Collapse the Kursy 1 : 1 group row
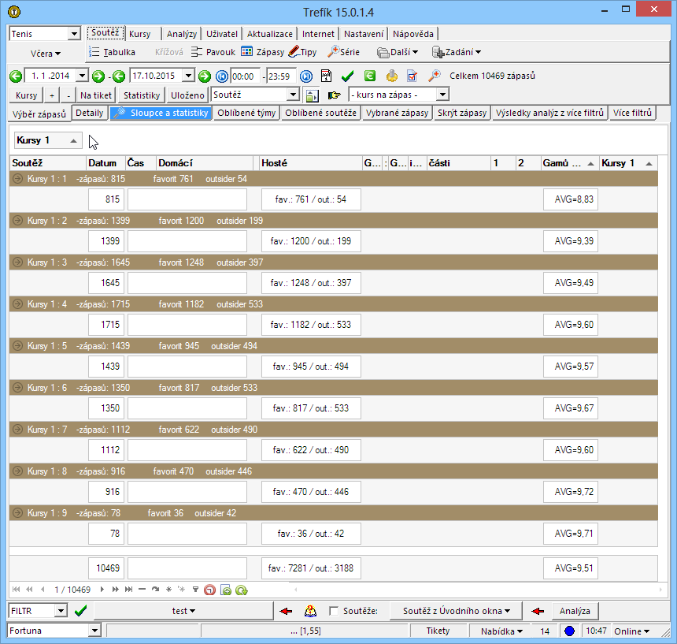This screenshot has height=644, width=677. point(17,180)
